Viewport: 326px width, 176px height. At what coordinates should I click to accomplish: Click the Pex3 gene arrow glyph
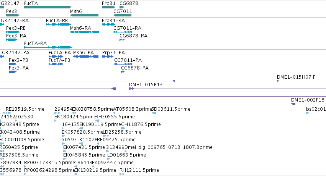coord(13,15)
